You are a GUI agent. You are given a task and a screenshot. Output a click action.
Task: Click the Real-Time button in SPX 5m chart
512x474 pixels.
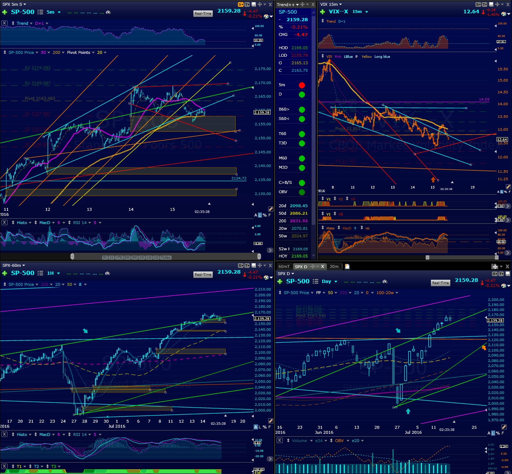coord(203,14)
